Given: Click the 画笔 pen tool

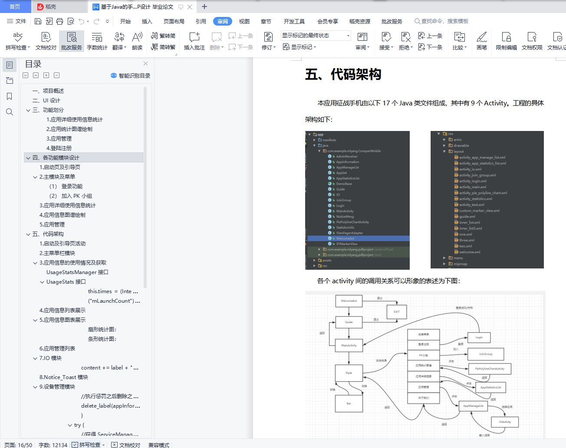Looking at the screenshot, I should [482, 41].
